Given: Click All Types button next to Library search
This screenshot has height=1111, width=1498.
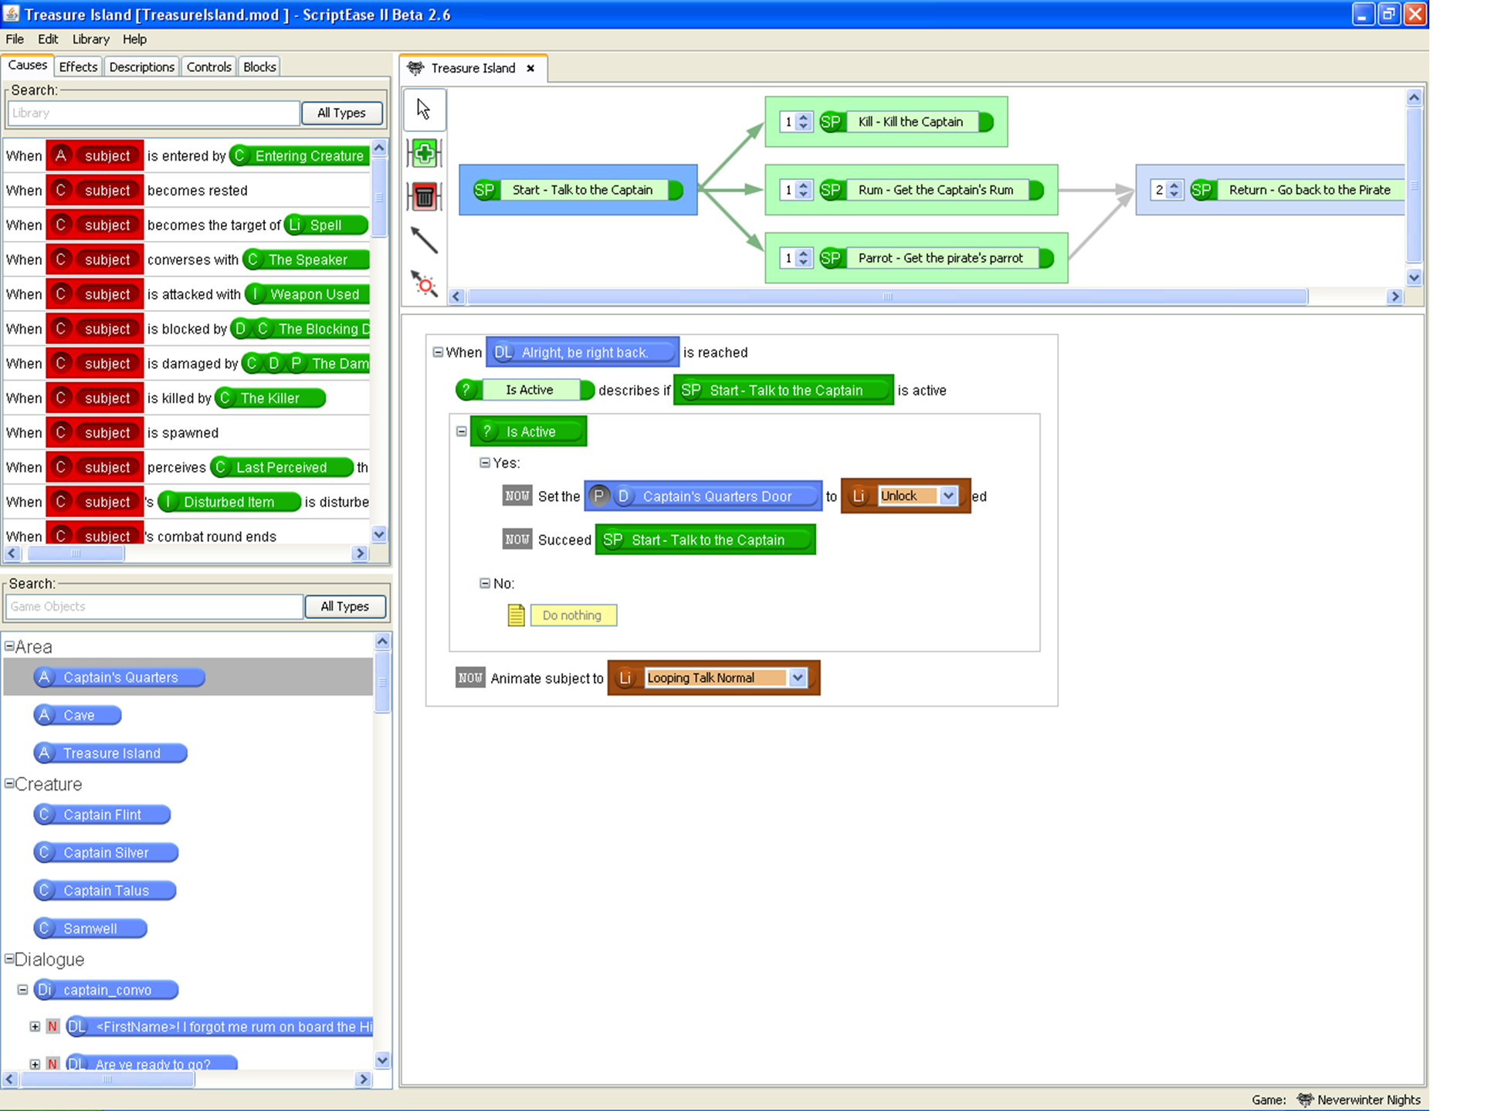Looking at the screenshot, I should 341,113.
